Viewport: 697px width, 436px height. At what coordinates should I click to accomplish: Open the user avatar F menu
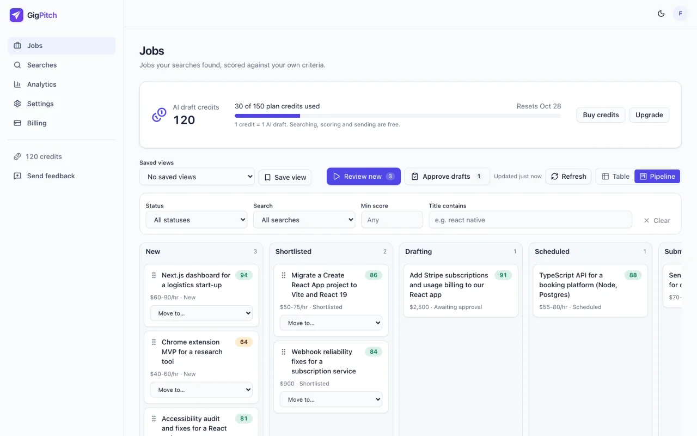[x=681, y=14]
